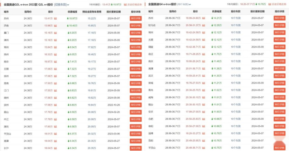This screenshot has height=151, width=289.
Task: Open 10个车款 link in 阜阳 row
Action: 236,126
